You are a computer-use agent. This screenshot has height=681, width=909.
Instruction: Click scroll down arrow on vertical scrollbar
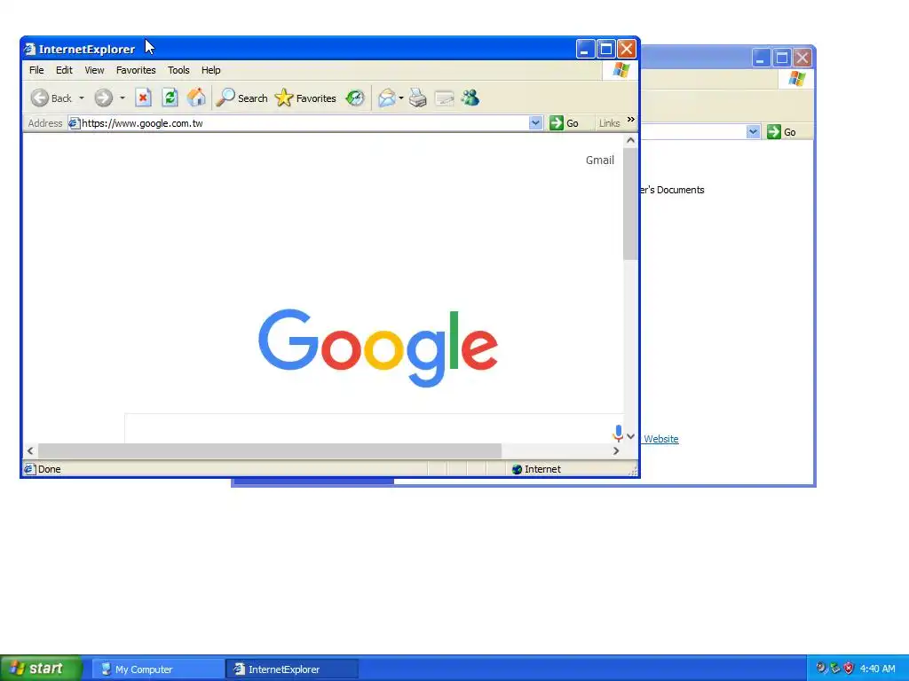631,436
